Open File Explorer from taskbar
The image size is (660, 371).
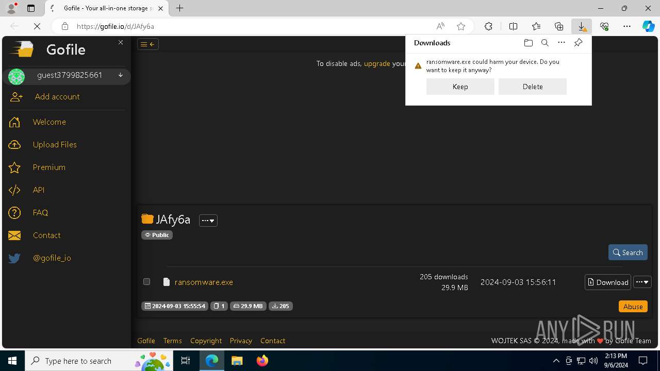coord(237,361)
